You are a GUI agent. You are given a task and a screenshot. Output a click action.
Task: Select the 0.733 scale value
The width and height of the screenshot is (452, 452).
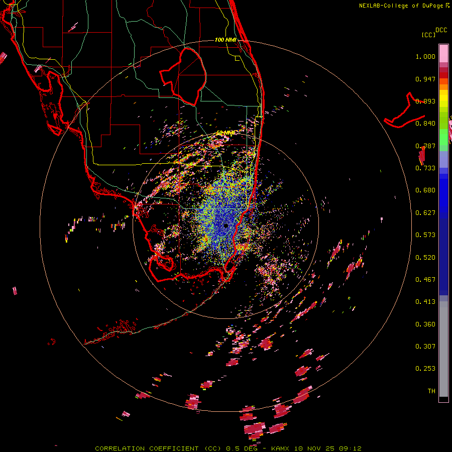(x=425, y=168)
